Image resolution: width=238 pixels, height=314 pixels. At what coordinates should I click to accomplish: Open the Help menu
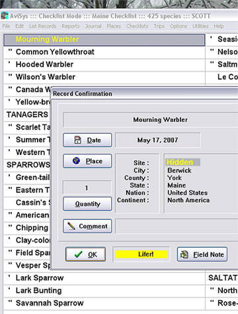pos(219,26)
